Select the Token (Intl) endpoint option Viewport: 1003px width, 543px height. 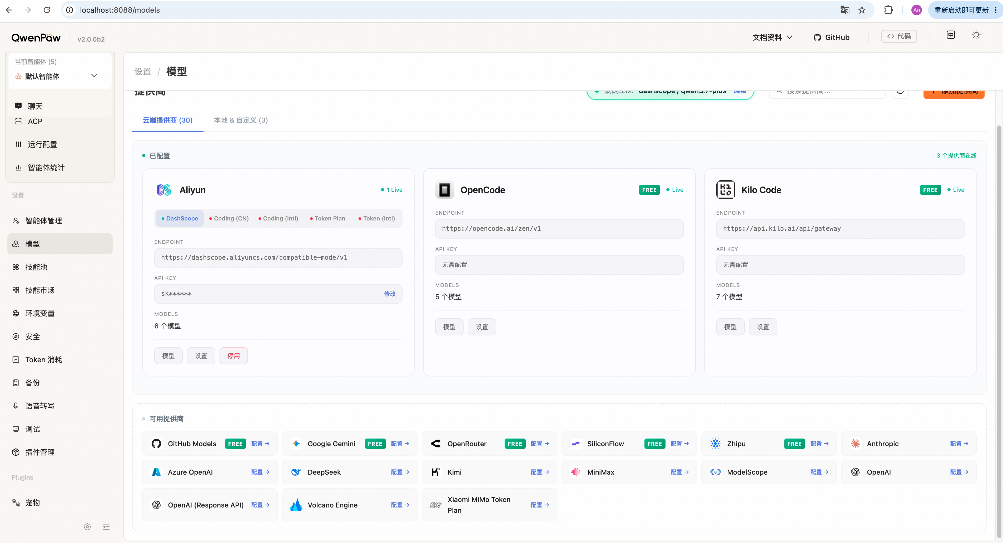376,219
